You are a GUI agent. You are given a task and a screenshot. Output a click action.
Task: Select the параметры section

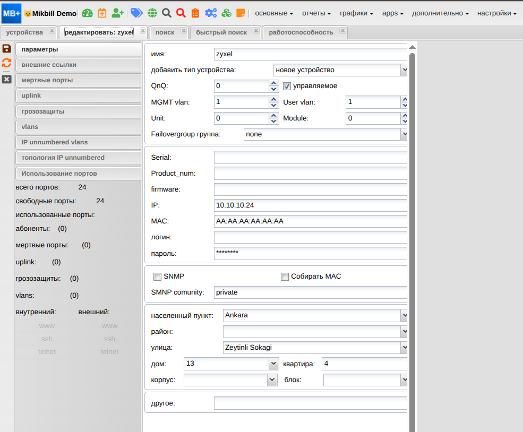[79, 49]
